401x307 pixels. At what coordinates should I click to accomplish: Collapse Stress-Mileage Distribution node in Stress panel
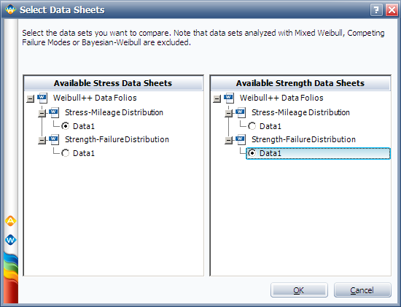point(42,113)
